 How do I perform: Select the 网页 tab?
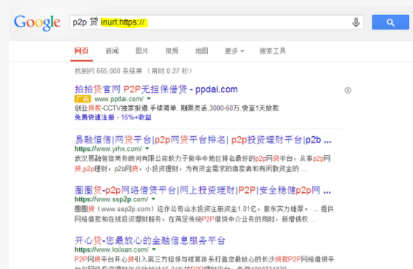pyautogui.click(x=81, y=51)
